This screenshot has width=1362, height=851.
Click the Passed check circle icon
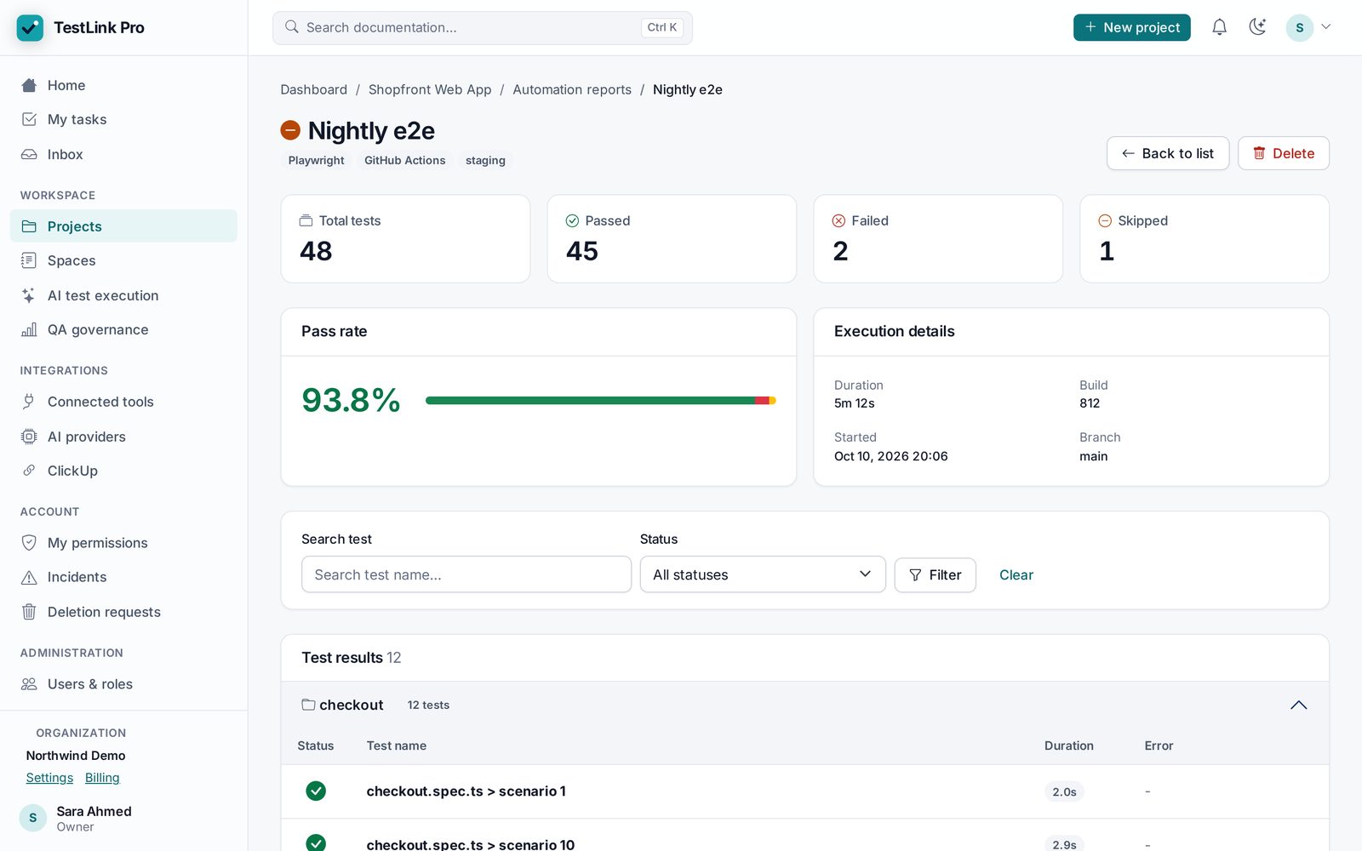572,220
